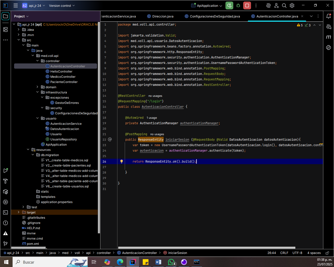Open the ApiApplication run configuration dropdown
This screenshot has width=334, height=267.
(x=207, y=5)
